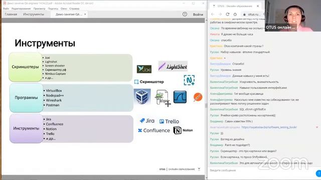
Task: Click the Wireshark shark fin icon
Action: pos(180,97)
